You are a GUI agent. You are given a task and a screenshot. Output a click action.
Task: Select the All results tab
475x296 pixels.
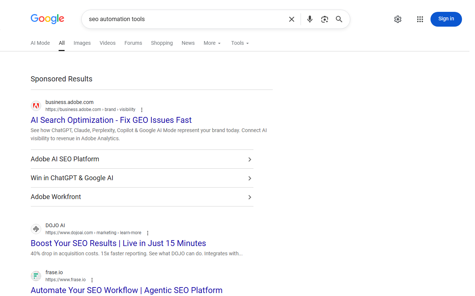pyautogui.click(x=62, y=43)
